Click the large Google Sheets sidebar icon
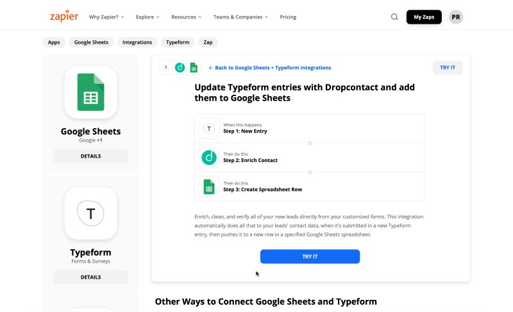 90,92
